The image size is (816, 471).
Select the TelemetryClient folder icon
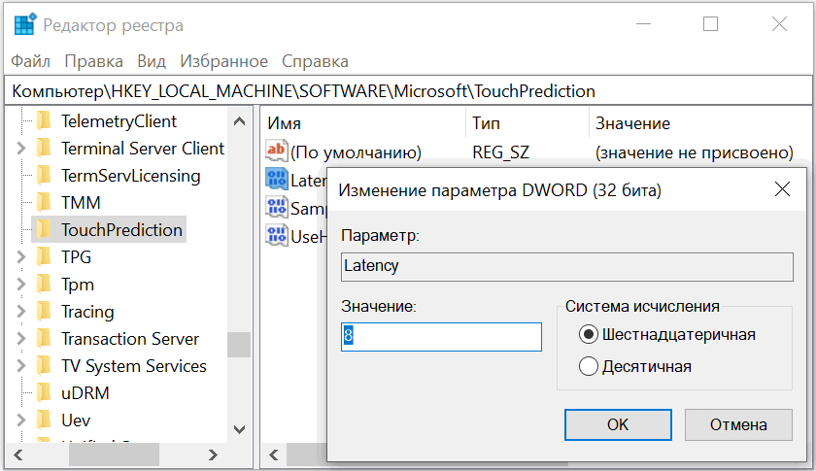pyautogui.click(x=45, y=121)
